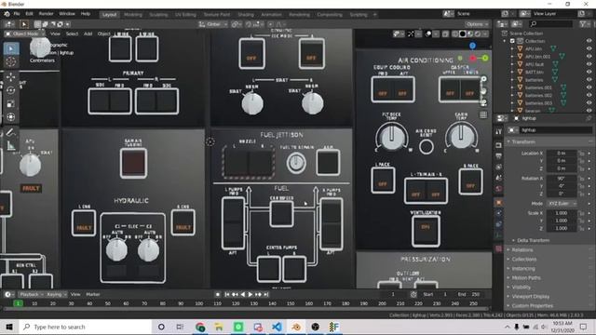Screen dimensions: 596x335
Task: Open the Output properties tab
Action: 499,156
